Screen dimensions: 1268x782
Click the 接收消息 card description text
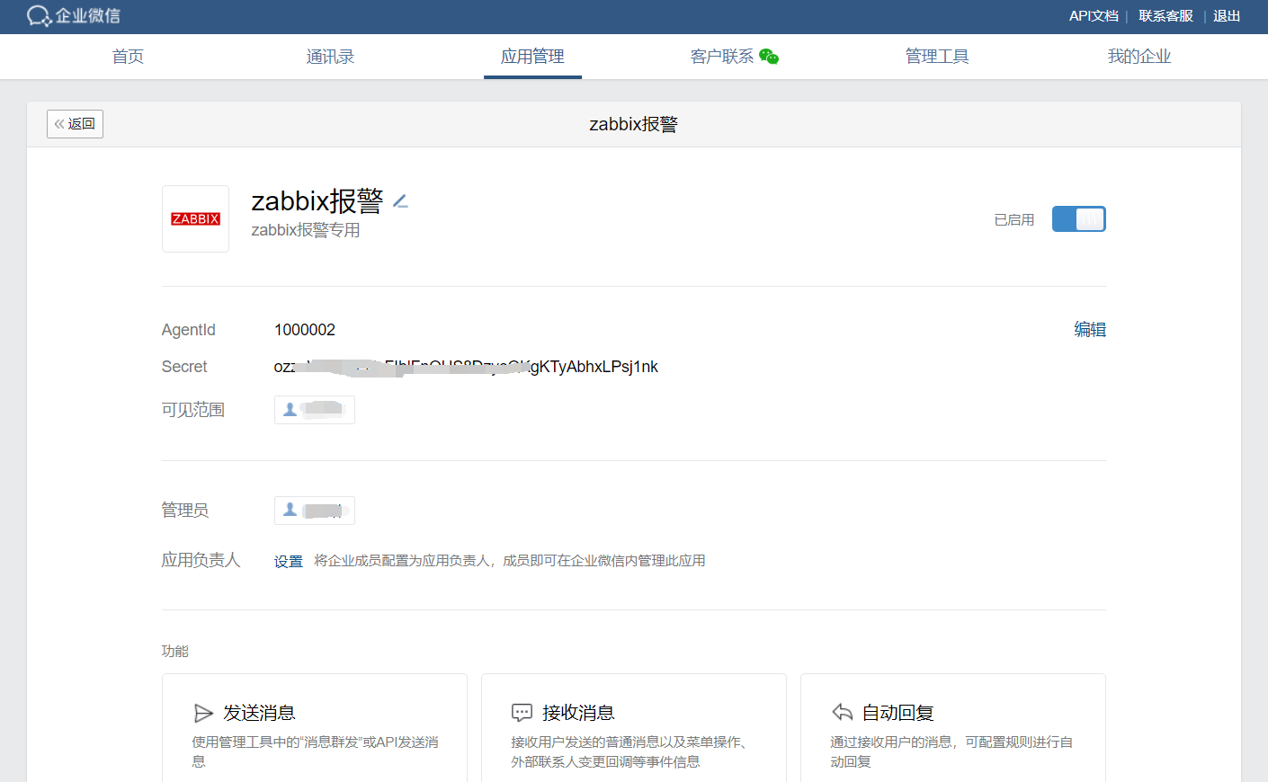630,751
